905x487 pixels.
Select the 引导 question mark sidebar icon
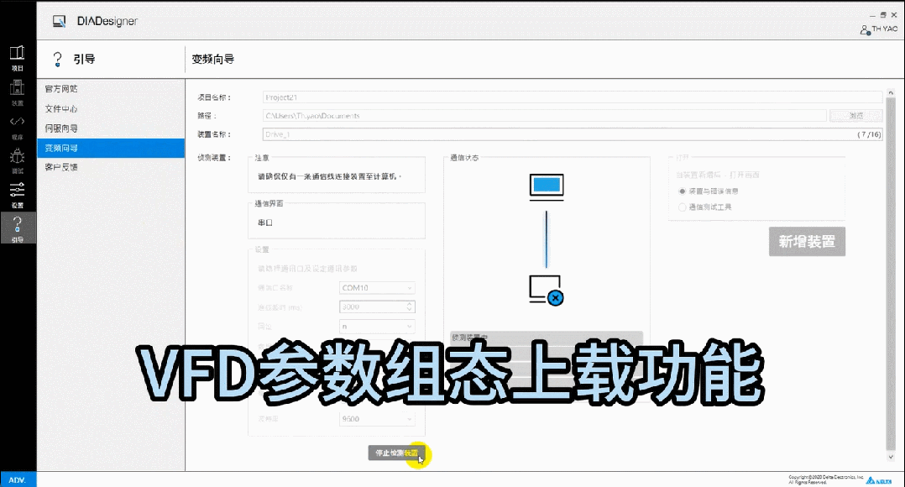18,228
